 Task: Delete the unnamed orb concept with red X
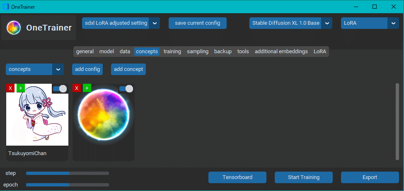coord(77,88)
